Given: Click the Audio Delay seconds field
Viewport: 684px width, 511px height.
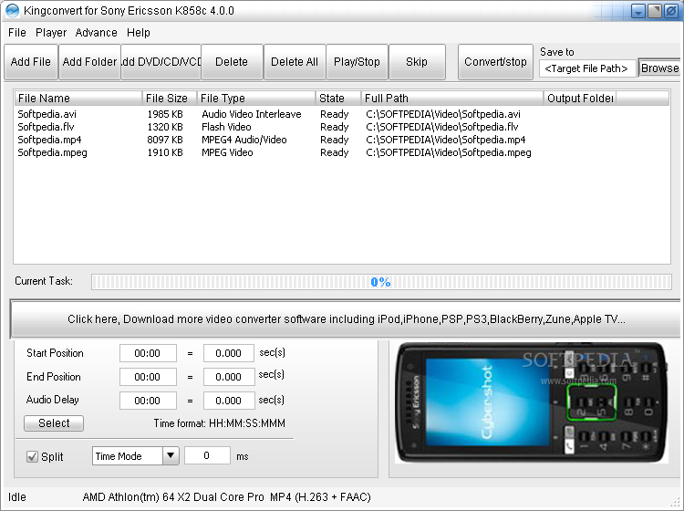Looking at the screenshot, I should 229,401.
